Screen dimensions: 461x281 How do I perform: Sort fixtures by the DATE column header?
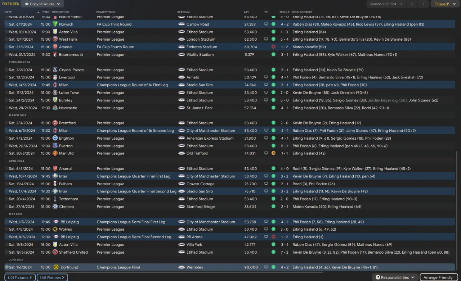(8, 12)
